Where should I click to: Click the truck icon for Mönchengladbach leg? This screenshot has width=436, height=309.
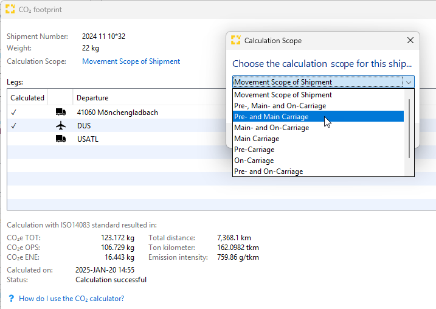click(60, 113)
